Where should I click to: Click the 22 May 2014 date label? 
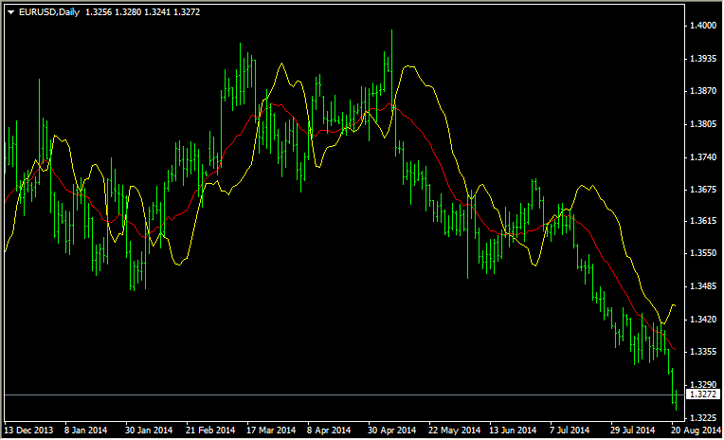(454, 431)
